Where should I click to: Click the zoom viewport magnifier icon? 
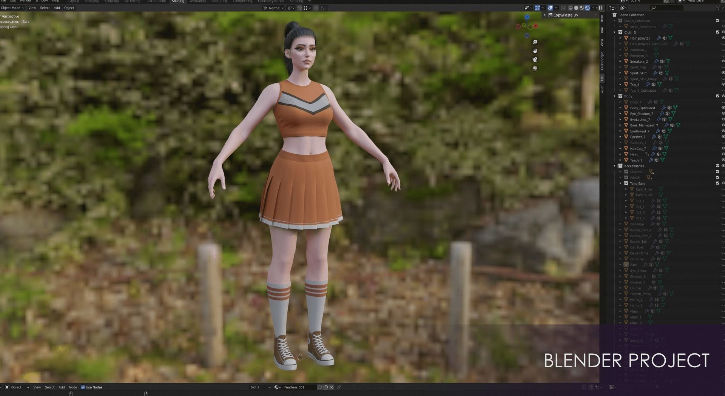535,42
